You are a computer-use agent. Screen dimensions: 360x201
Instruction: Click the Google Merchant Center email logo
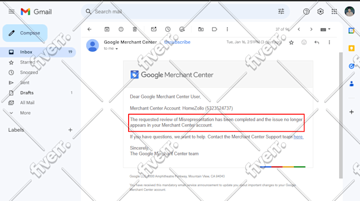(172, 75)
